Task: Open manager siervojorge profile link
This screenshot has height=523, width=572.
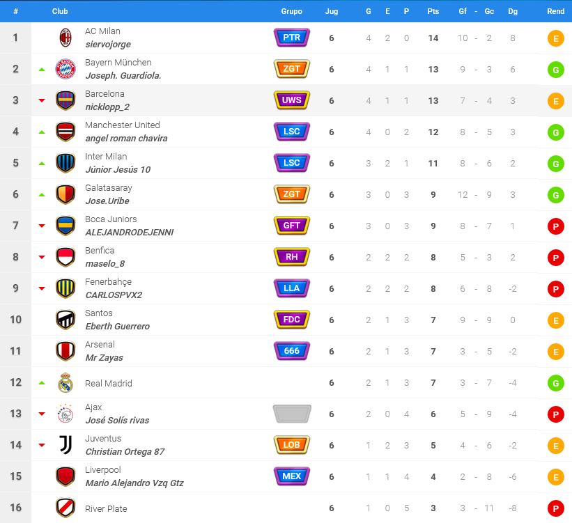Action: [108, 44]
